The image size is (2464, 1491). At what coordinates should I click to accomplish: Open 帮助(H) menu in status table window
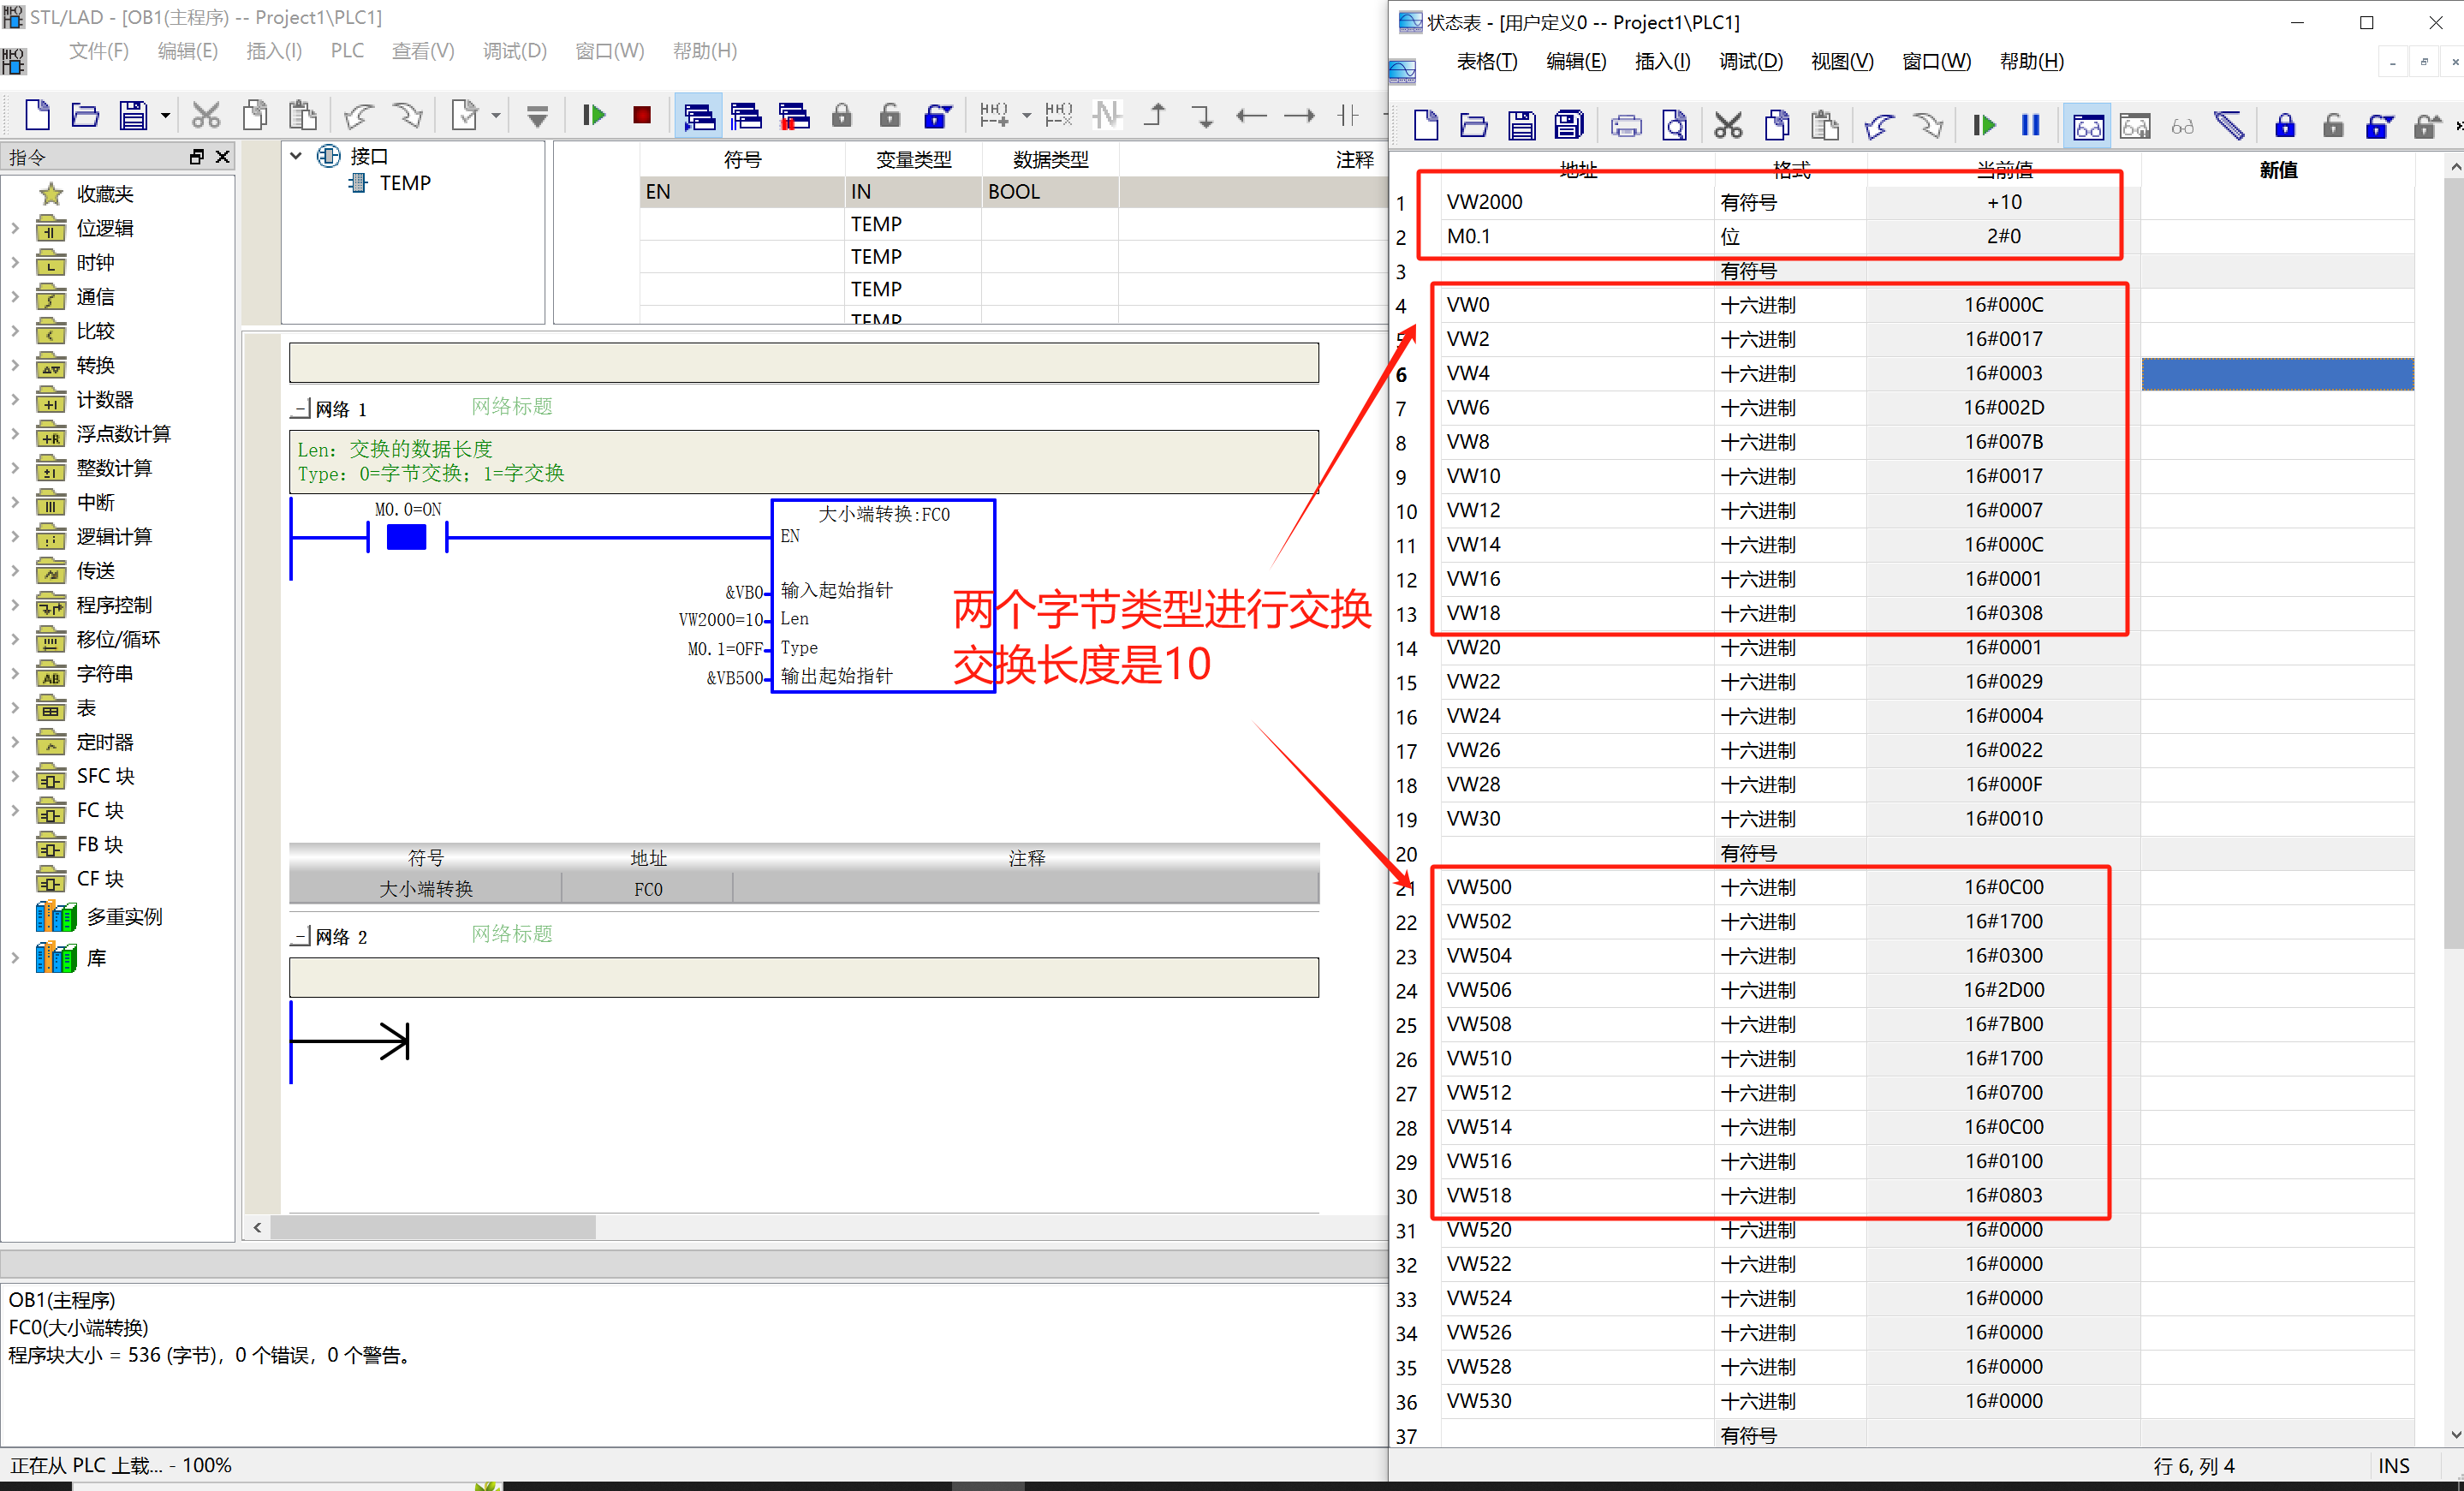2031,61
